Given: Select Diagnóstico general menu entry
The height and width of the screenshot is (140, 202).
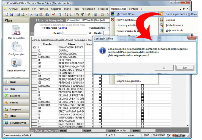Looking at the screenshot, I should point(129,81).
